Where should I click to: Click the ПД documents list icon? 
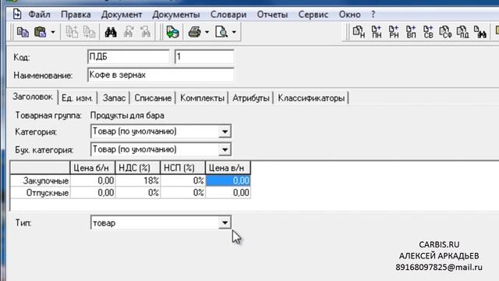click(x=462, y=32)
